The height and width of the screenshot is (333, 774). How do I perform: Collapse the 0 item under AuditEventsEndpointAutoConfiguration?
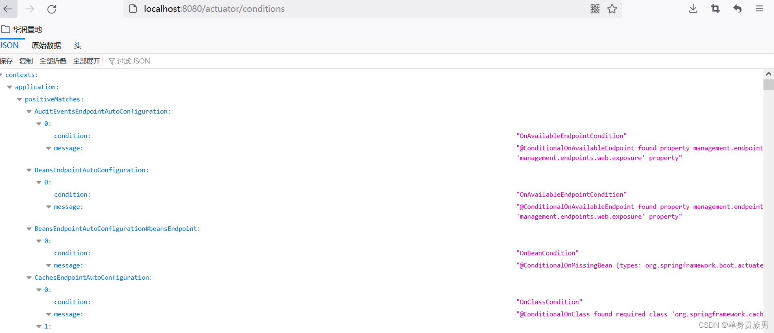point(39,124)
